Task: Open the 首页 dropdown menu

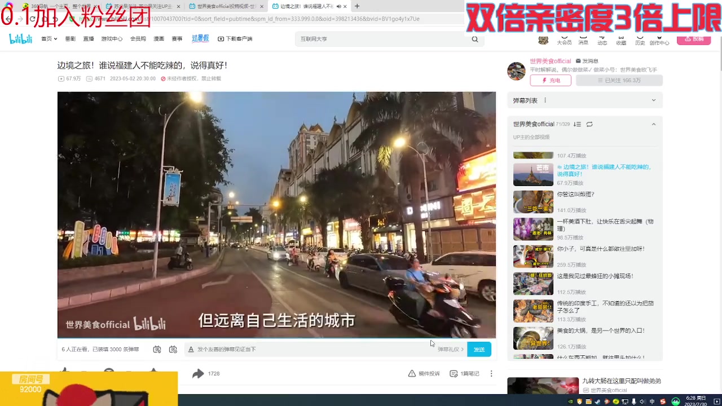Action: click(49, 39)
